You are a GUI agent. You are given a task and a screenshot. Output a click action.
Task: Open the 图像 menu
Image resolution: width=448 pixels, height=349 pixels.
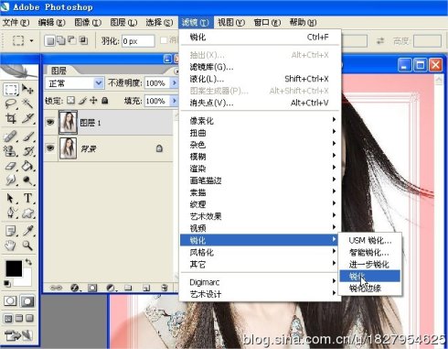[88, 22]
